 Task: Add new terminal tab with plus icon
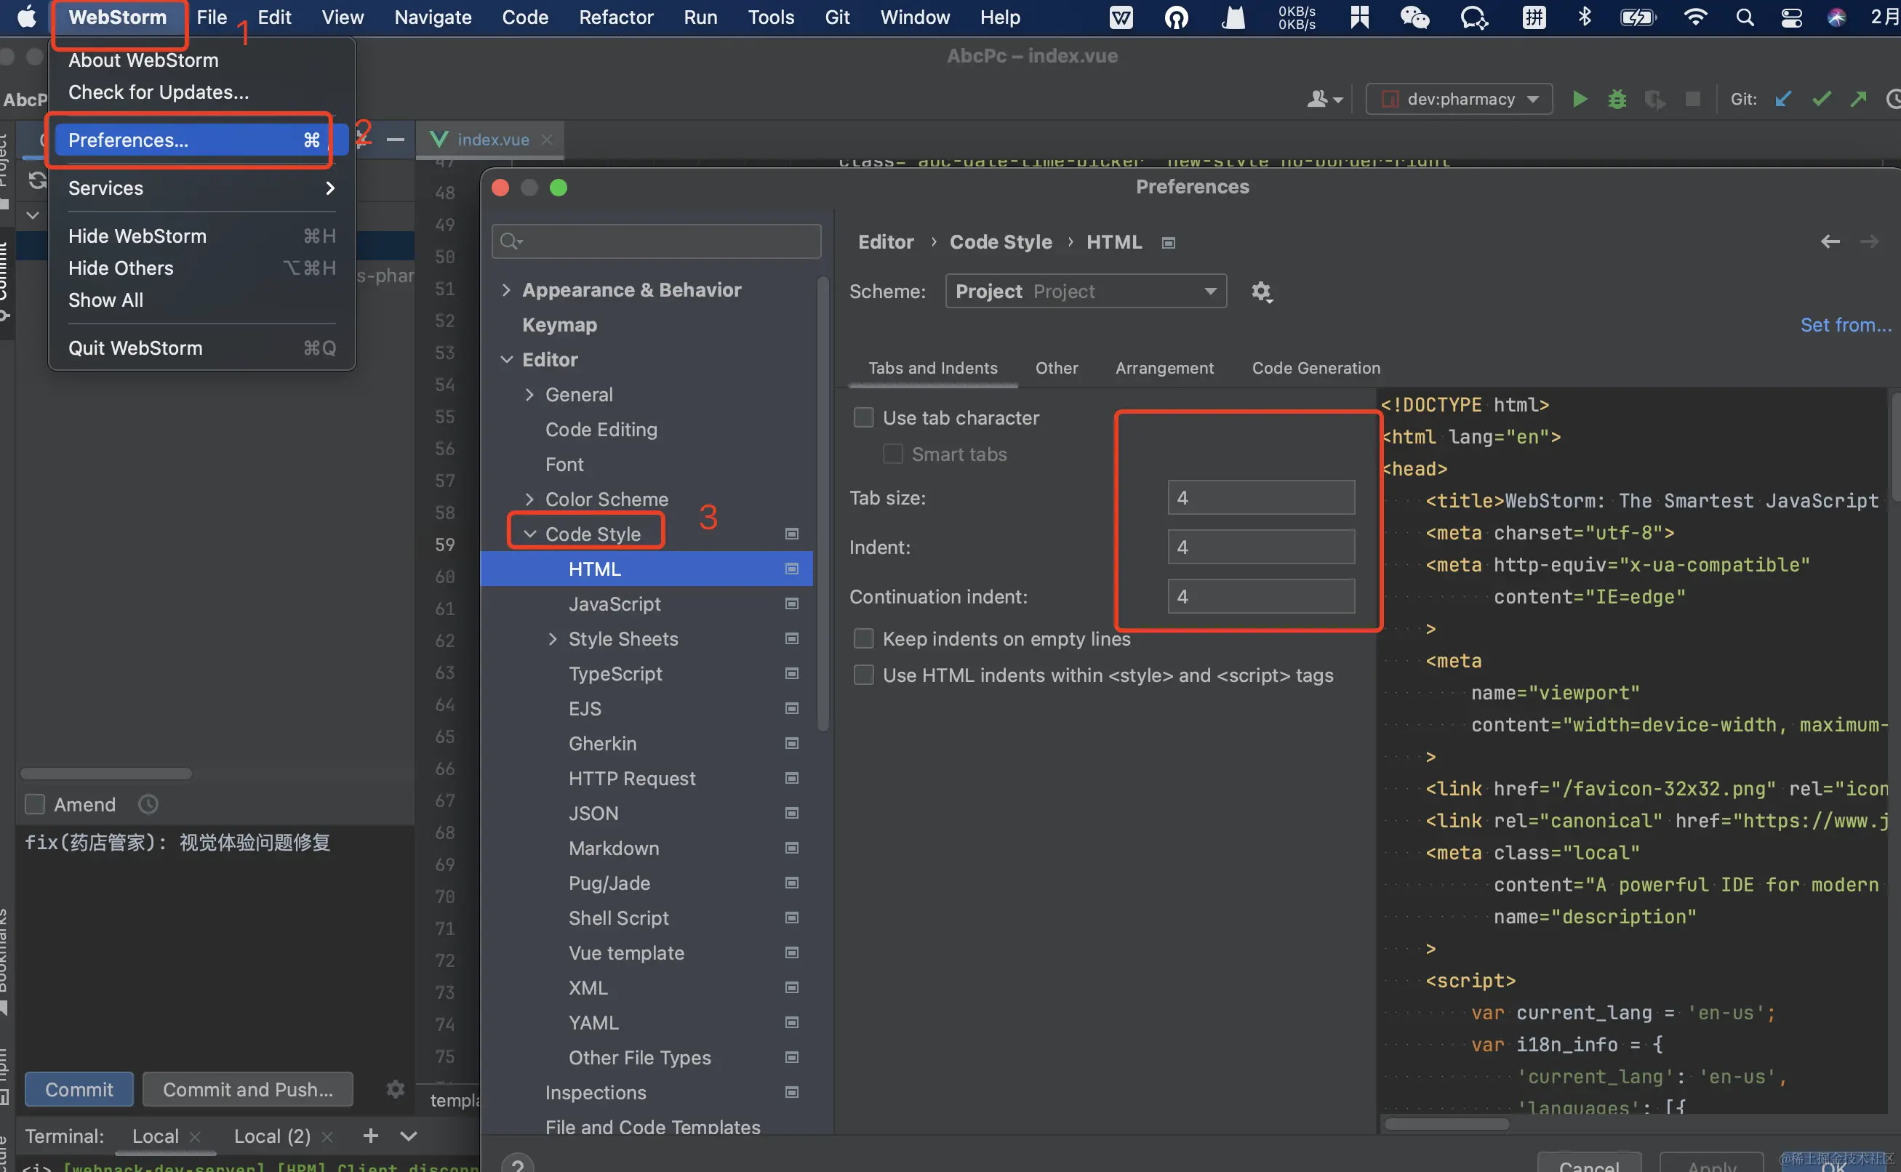tap(371, 1136)
